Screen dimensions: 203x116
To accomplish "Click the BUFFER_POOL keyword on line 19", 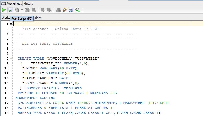I will click(30, 113).
